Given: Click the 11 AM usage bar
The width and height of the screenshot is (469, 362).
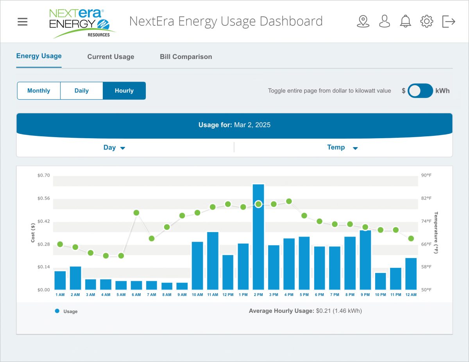Looking at the screenshot, I should point(213,261).
